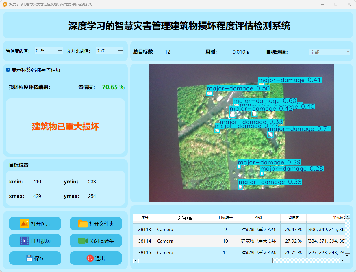The width and height of the screenshot is (356, 272).
Task: Click the 置信度 column header
Action: [293, 218]
